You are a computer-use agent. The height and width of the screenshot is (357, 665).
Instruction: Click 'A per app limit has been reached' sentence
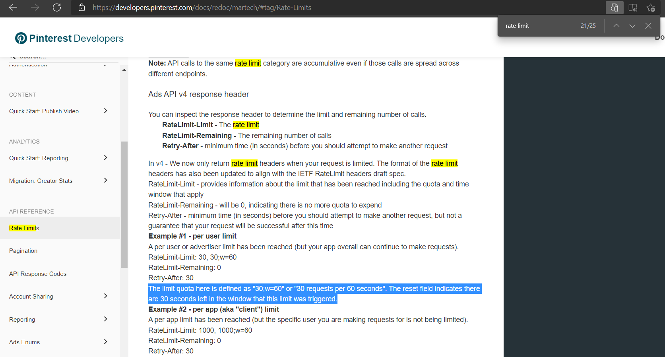[x=308, y=320]
